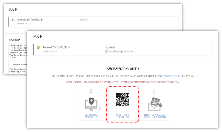The image size is (222, 132).
Task: Click the ビルドログ heading in back window
Action: click(x=14, y=40)
